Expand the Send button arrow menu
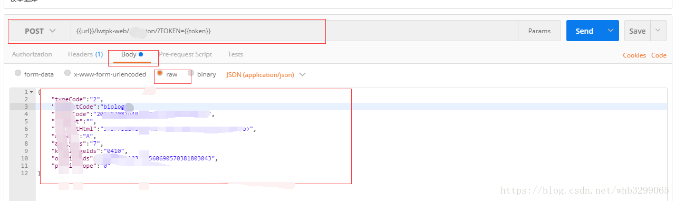The height and width of the screenshot is (201, 675). tap(611, 31)
